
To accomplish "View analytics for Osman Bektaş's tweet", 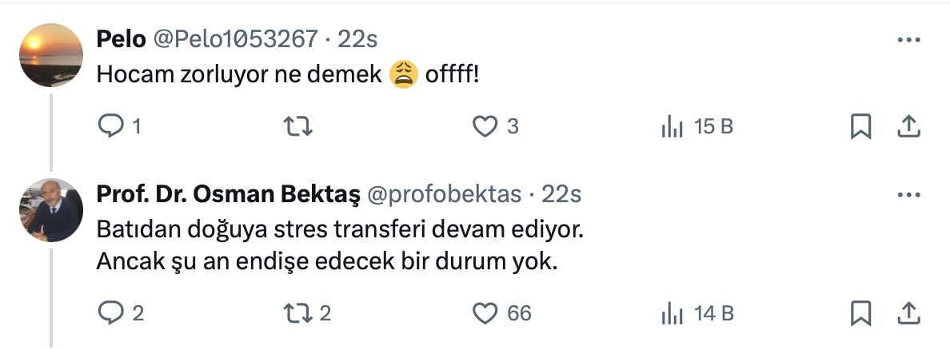I will point(670,313).
